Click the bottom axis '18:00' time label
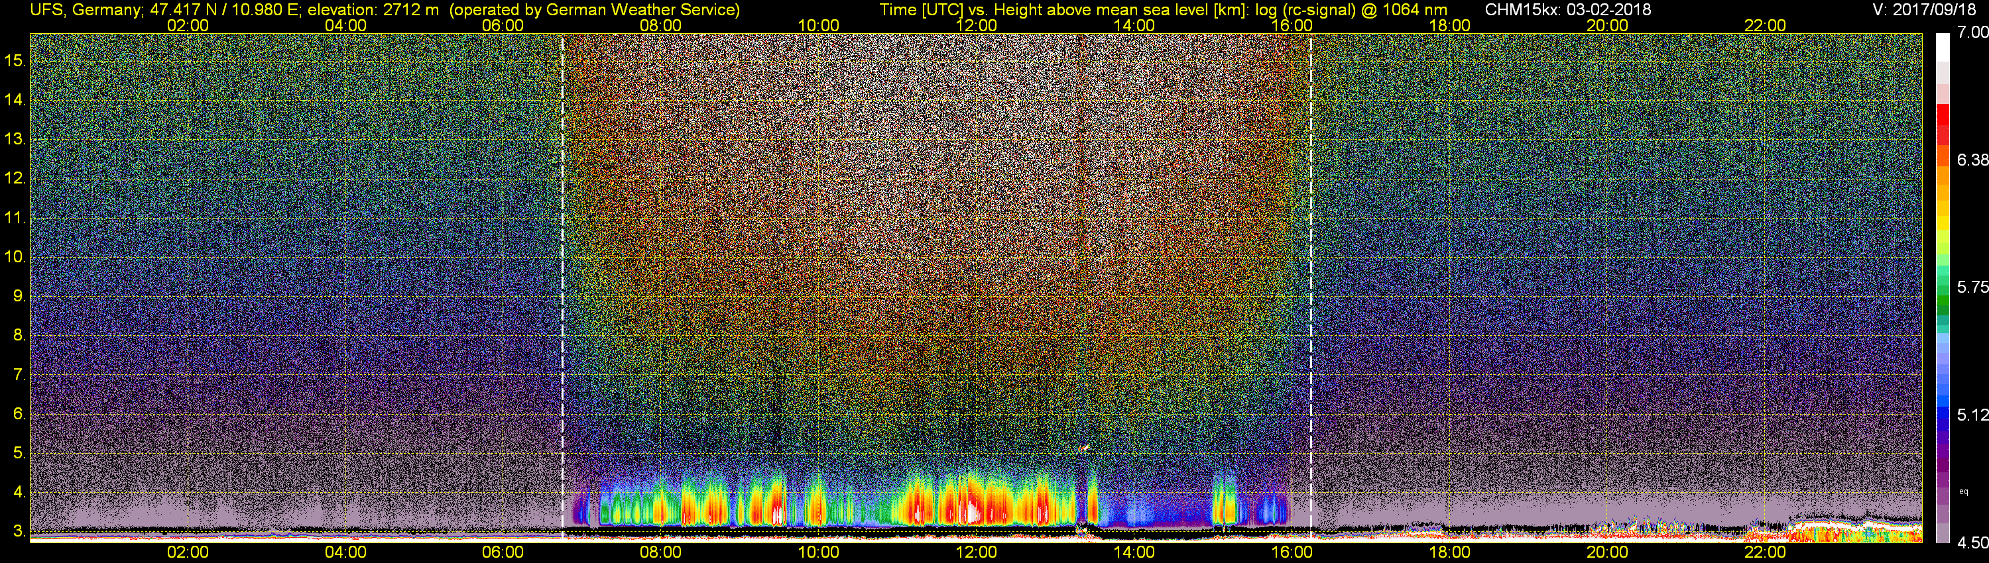The height and width of the screenshot is (563, 1989). (x=1449, y=552)
